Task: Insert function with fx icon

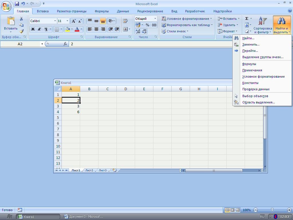Action: tap(65, 44)
